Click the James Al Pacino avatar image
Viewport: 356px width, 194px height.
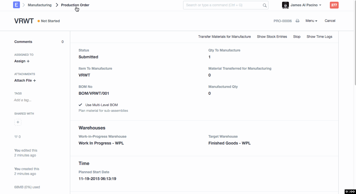coord(285,5)
